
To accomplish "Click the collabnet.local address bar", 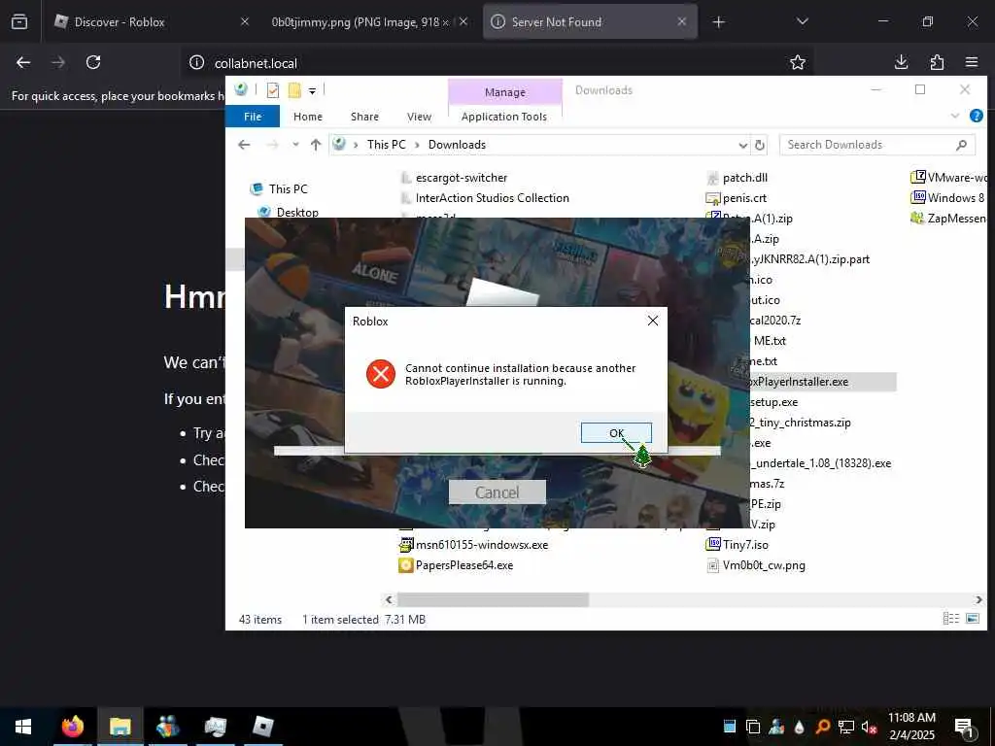I will point(495,63).
